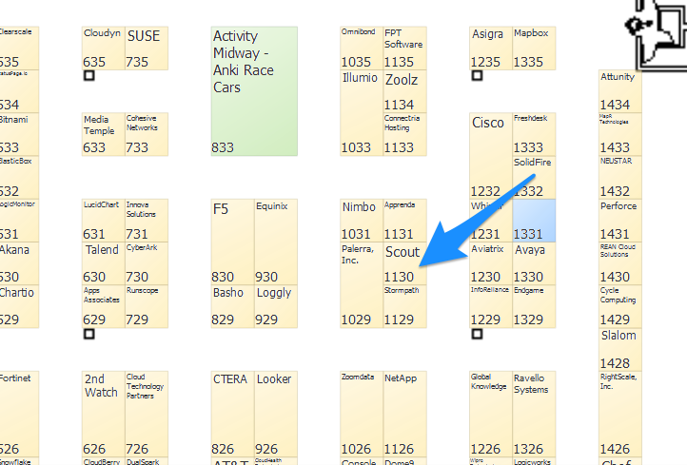Select the Ravello Systems booth 1326

point(534,415)
